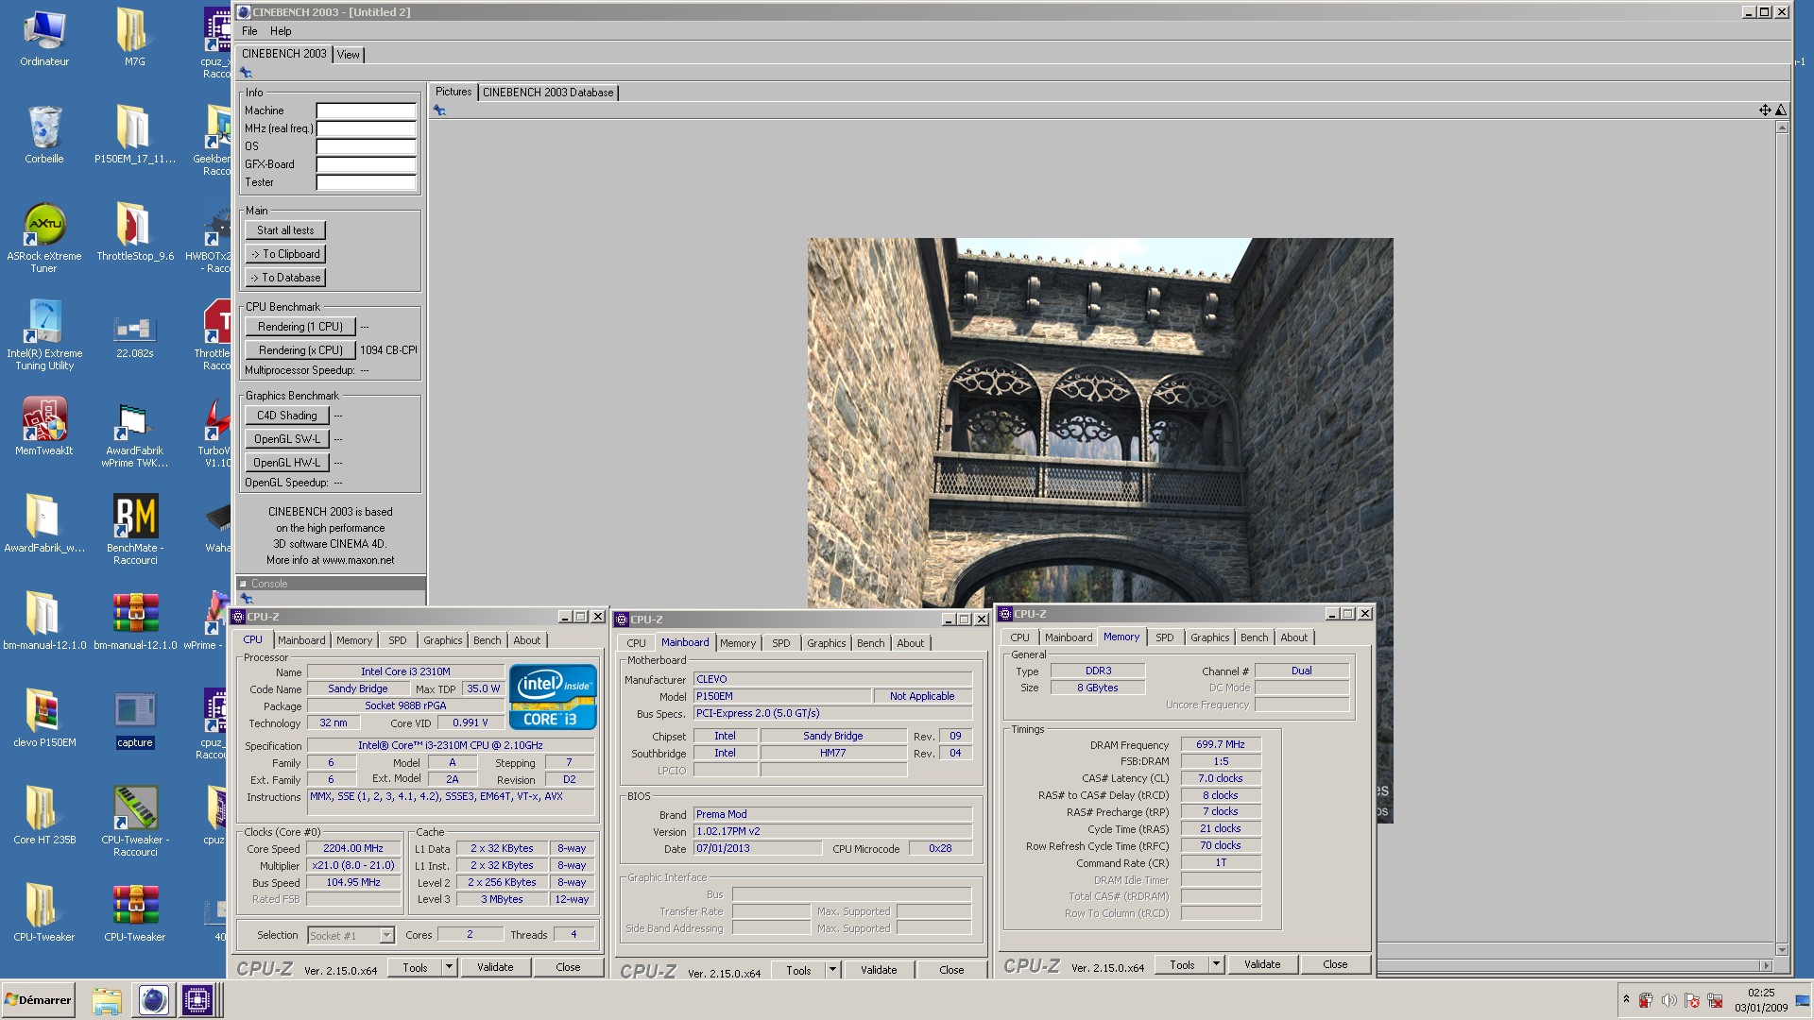Open Tools dropdown arrow in CPU tab window
This screenshot has width=1814, height=1020.
coord(450,967)
